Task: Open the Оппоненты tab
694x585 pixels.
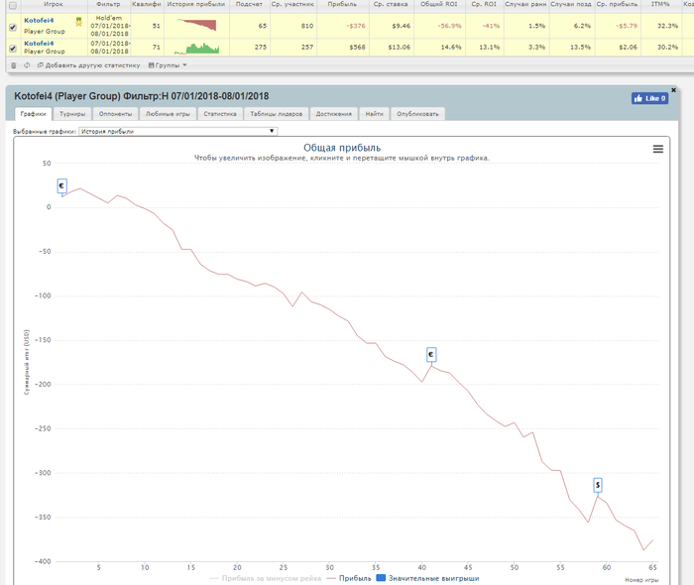Action: 116,114
